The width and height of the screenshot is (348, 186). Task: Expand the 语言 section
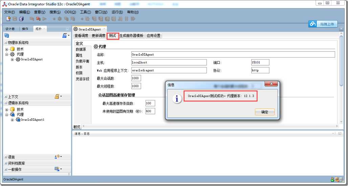click(x=6, y=157)
